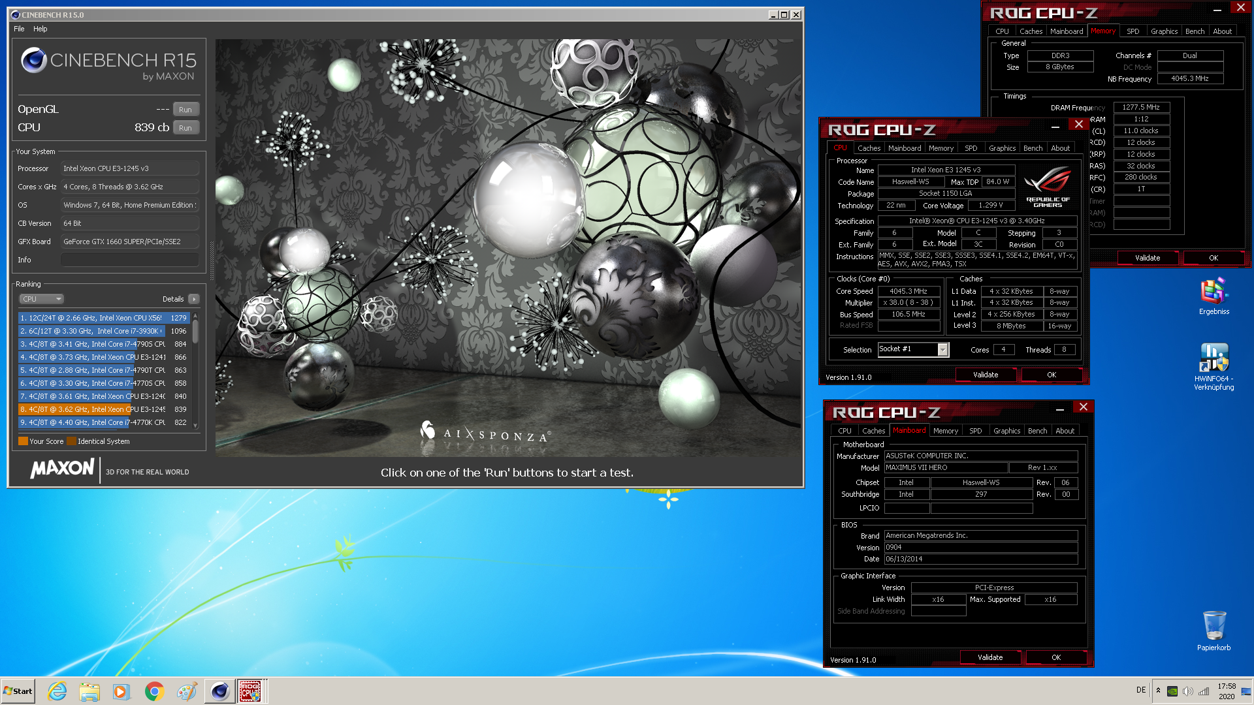
Task: Click the rendered benchmark scene image
Action: click(507, 248)
